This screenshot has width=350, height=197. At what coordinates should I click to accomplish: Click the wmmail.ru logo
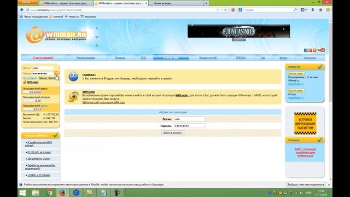56,35
